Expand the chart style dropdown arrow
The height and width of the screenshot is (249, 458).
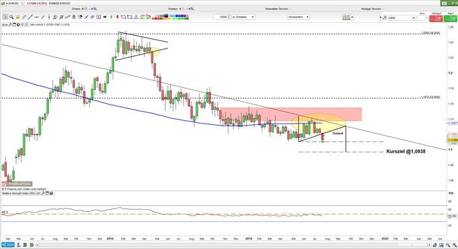pos(352,18)
